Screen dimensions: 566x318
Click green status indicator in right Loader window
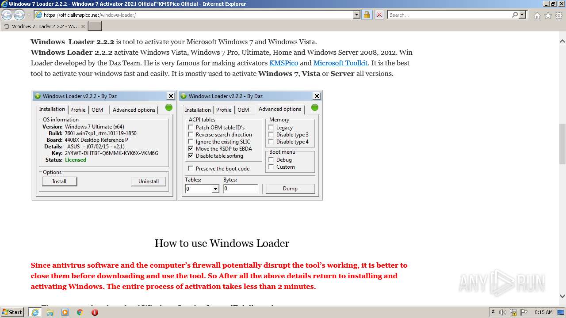click(315, 107)
